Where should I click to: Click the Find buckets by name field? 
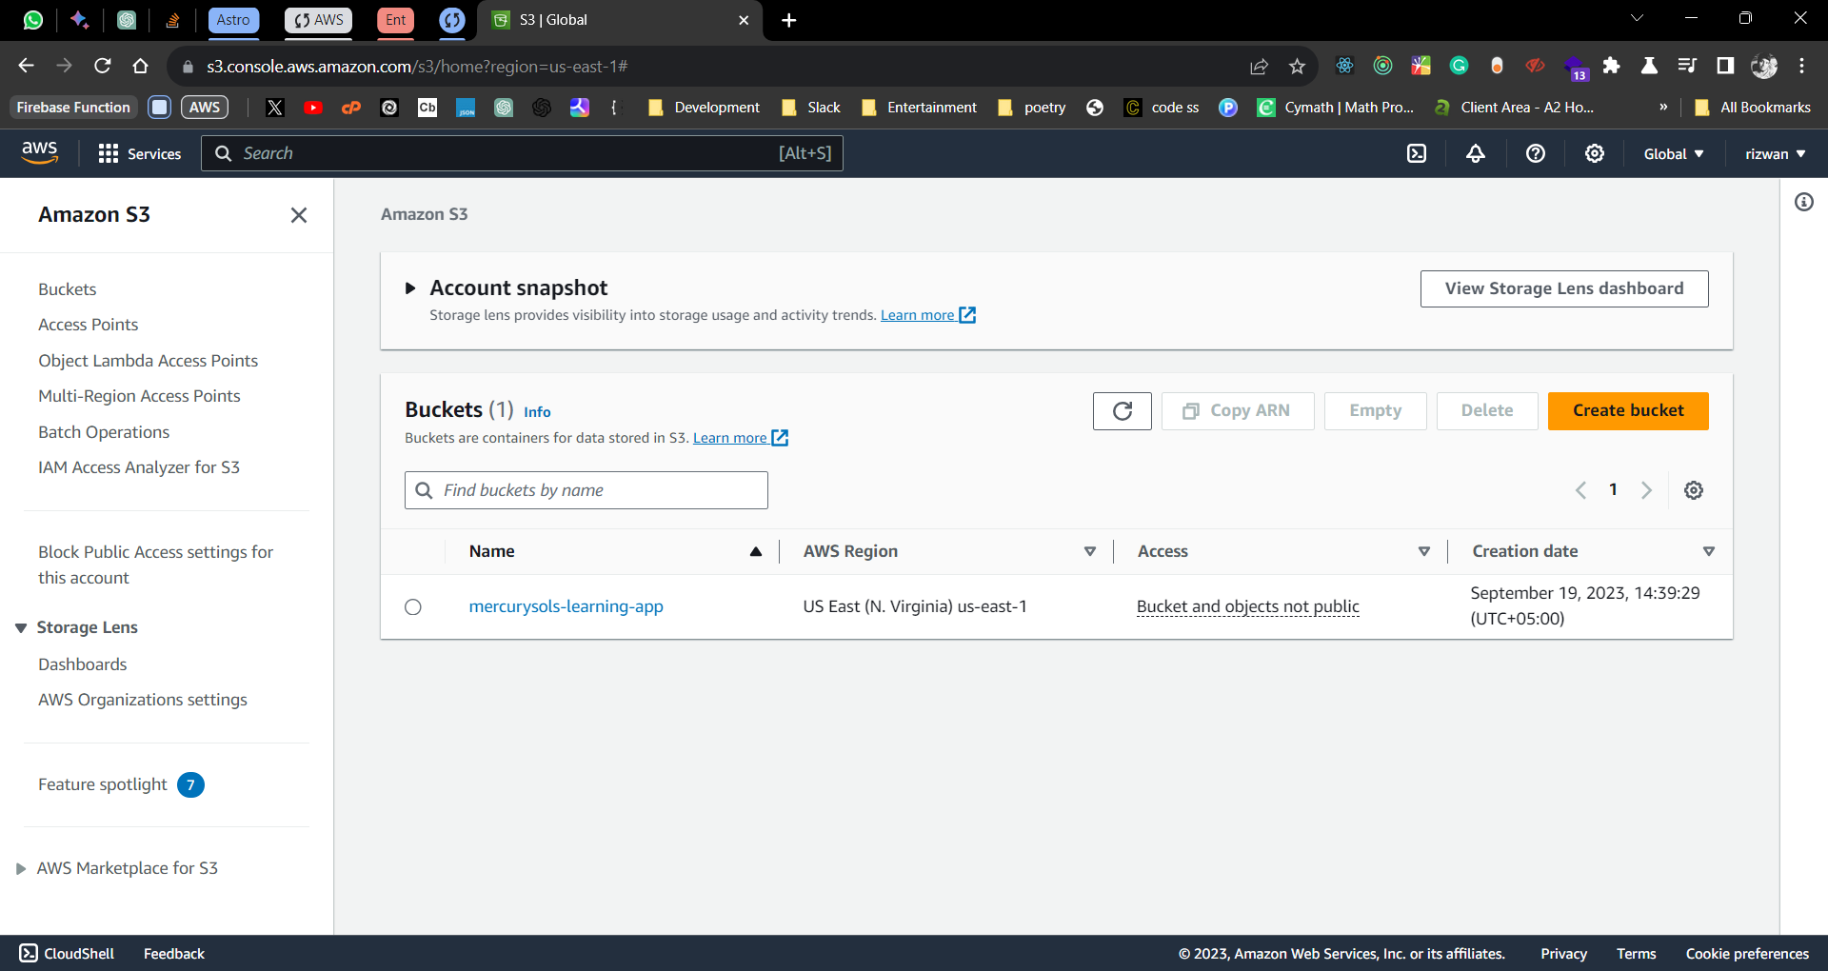[x=586, y=490]
